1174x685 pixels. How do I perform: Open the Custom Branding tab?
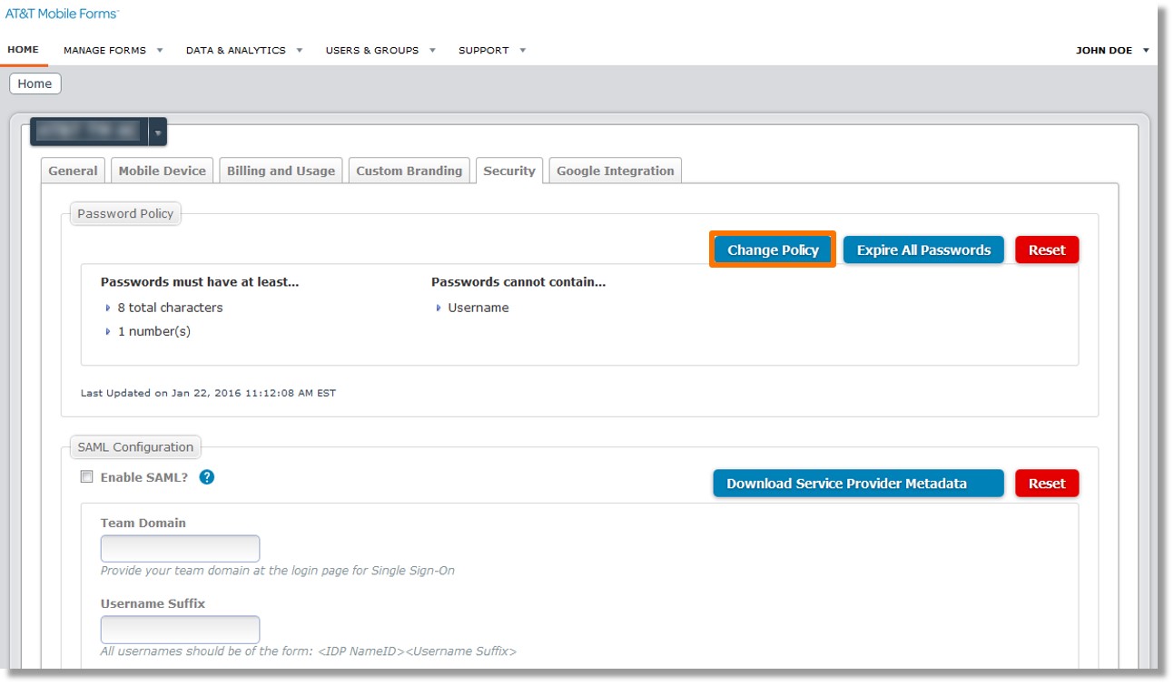click(x=409, y=171)
